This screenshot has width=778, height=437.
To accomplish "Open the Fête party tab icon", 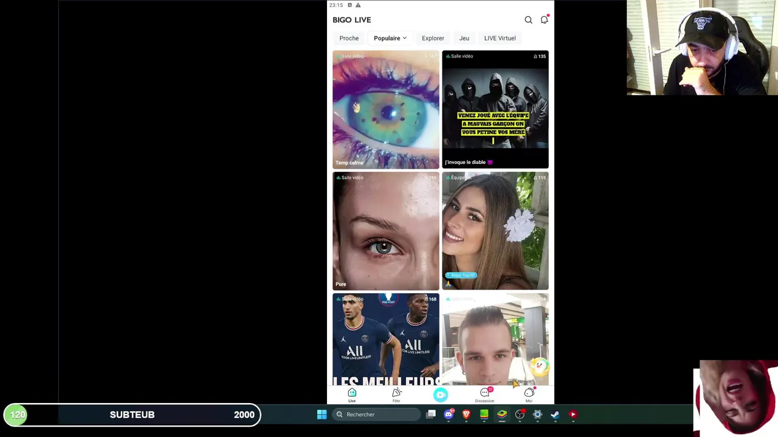I will [396, 394].
